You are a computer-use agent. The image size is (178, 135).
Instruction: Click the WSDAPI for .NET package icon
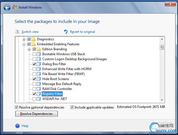[39, 99]
